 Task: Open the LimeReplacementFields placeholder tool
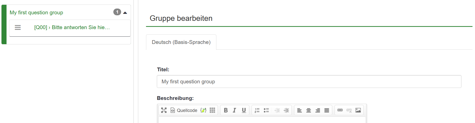pyautogui.click(x=203, y=110)
